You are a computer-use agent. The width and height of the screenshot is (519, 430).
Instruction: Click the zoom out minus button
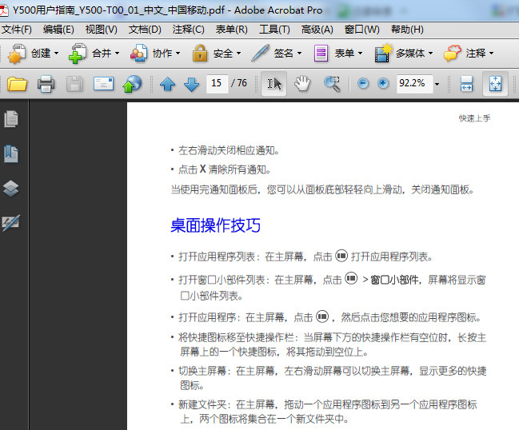coord(363,83)
